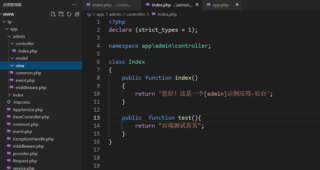Collapse the app folder
Screen dimensions: 320x170
click(6, 29)
